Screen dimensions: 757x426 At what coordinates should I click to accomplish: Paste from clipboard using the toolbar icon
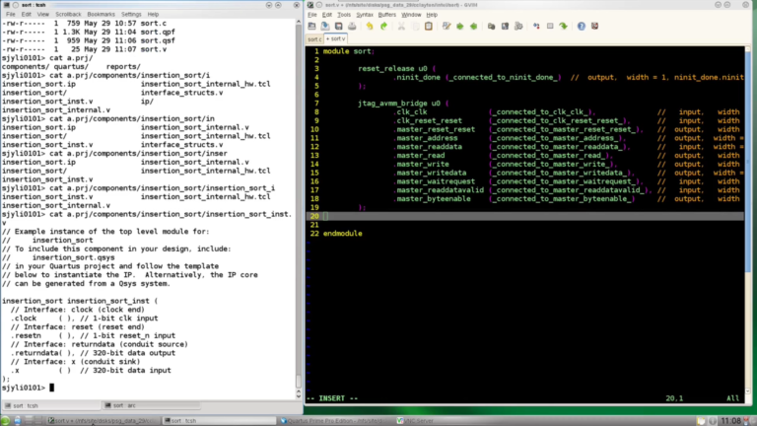point(428,26)
